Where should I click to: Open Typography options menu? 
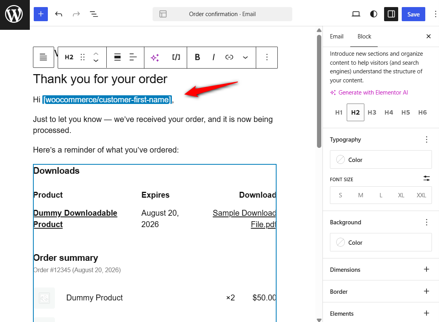click(x=426, y=140)
